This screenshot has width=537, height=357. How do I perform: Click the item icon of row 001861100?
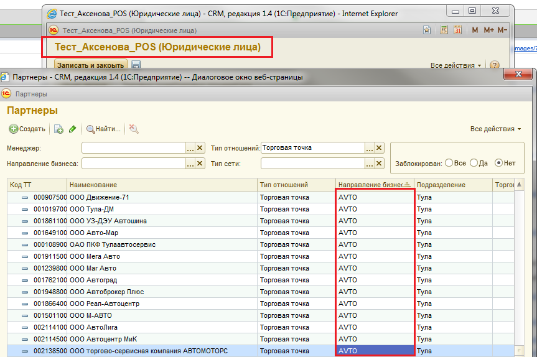(x=25, y=221)
